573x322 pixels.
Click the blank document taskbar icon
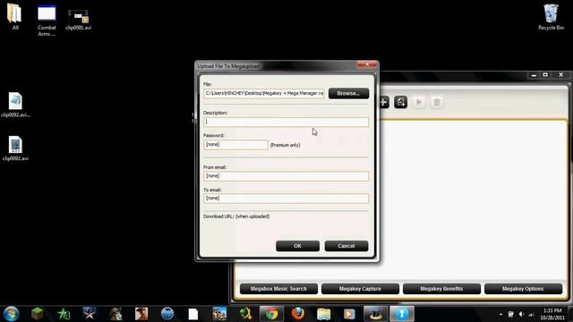point(193,314)
